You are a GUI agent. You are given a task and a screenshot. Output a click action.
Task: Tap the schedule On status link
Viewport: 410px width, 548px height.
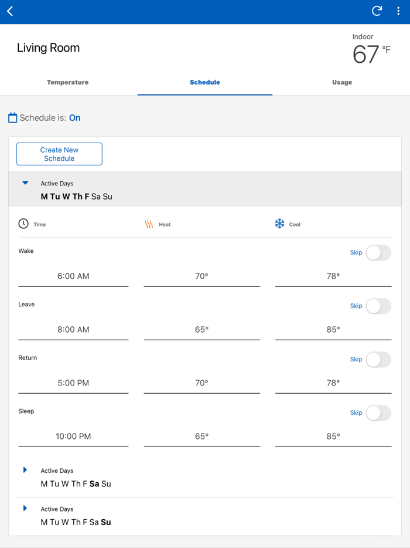tap(74, 118)
